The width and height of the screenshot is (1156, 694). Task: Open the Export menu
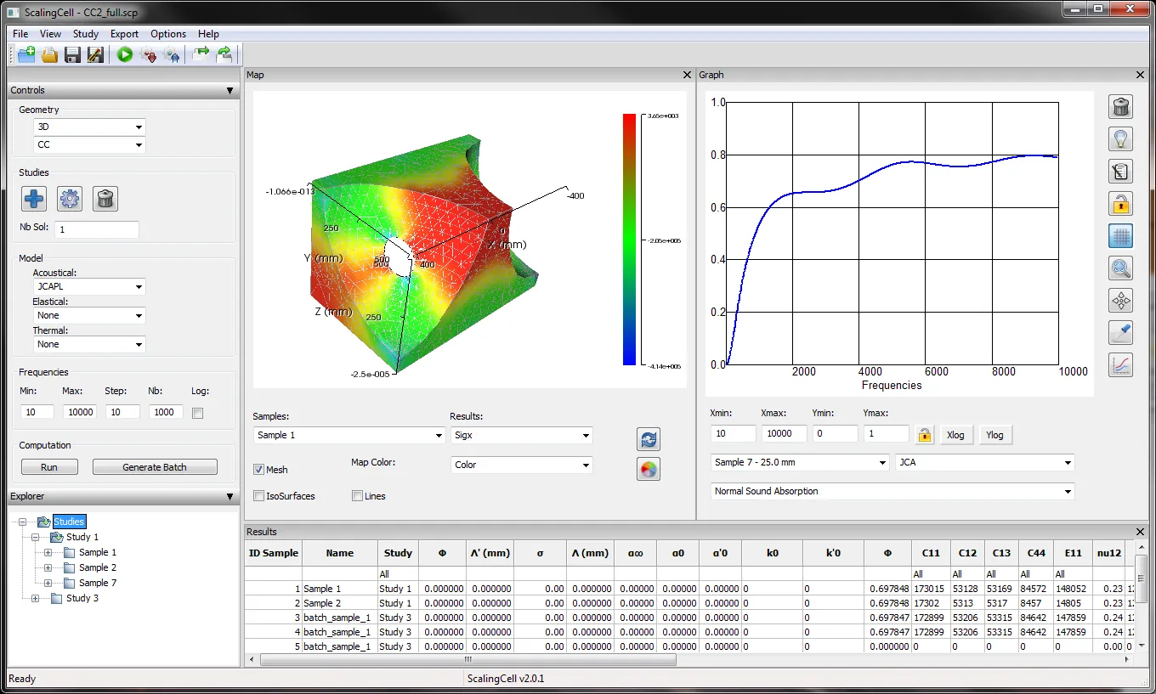coord(124,34)
